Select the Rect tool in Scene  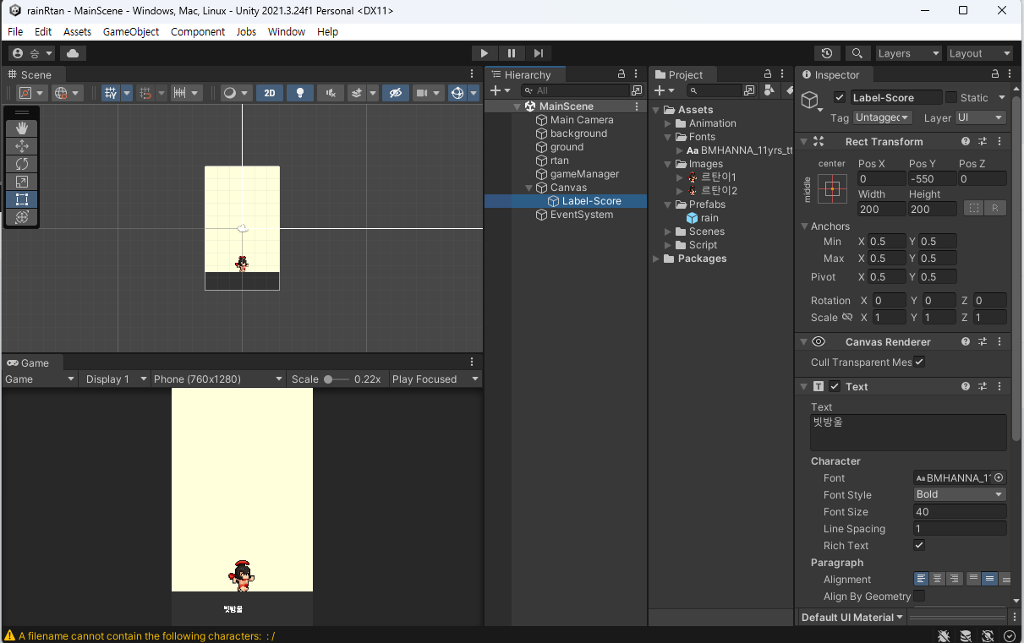pos(22,199)
